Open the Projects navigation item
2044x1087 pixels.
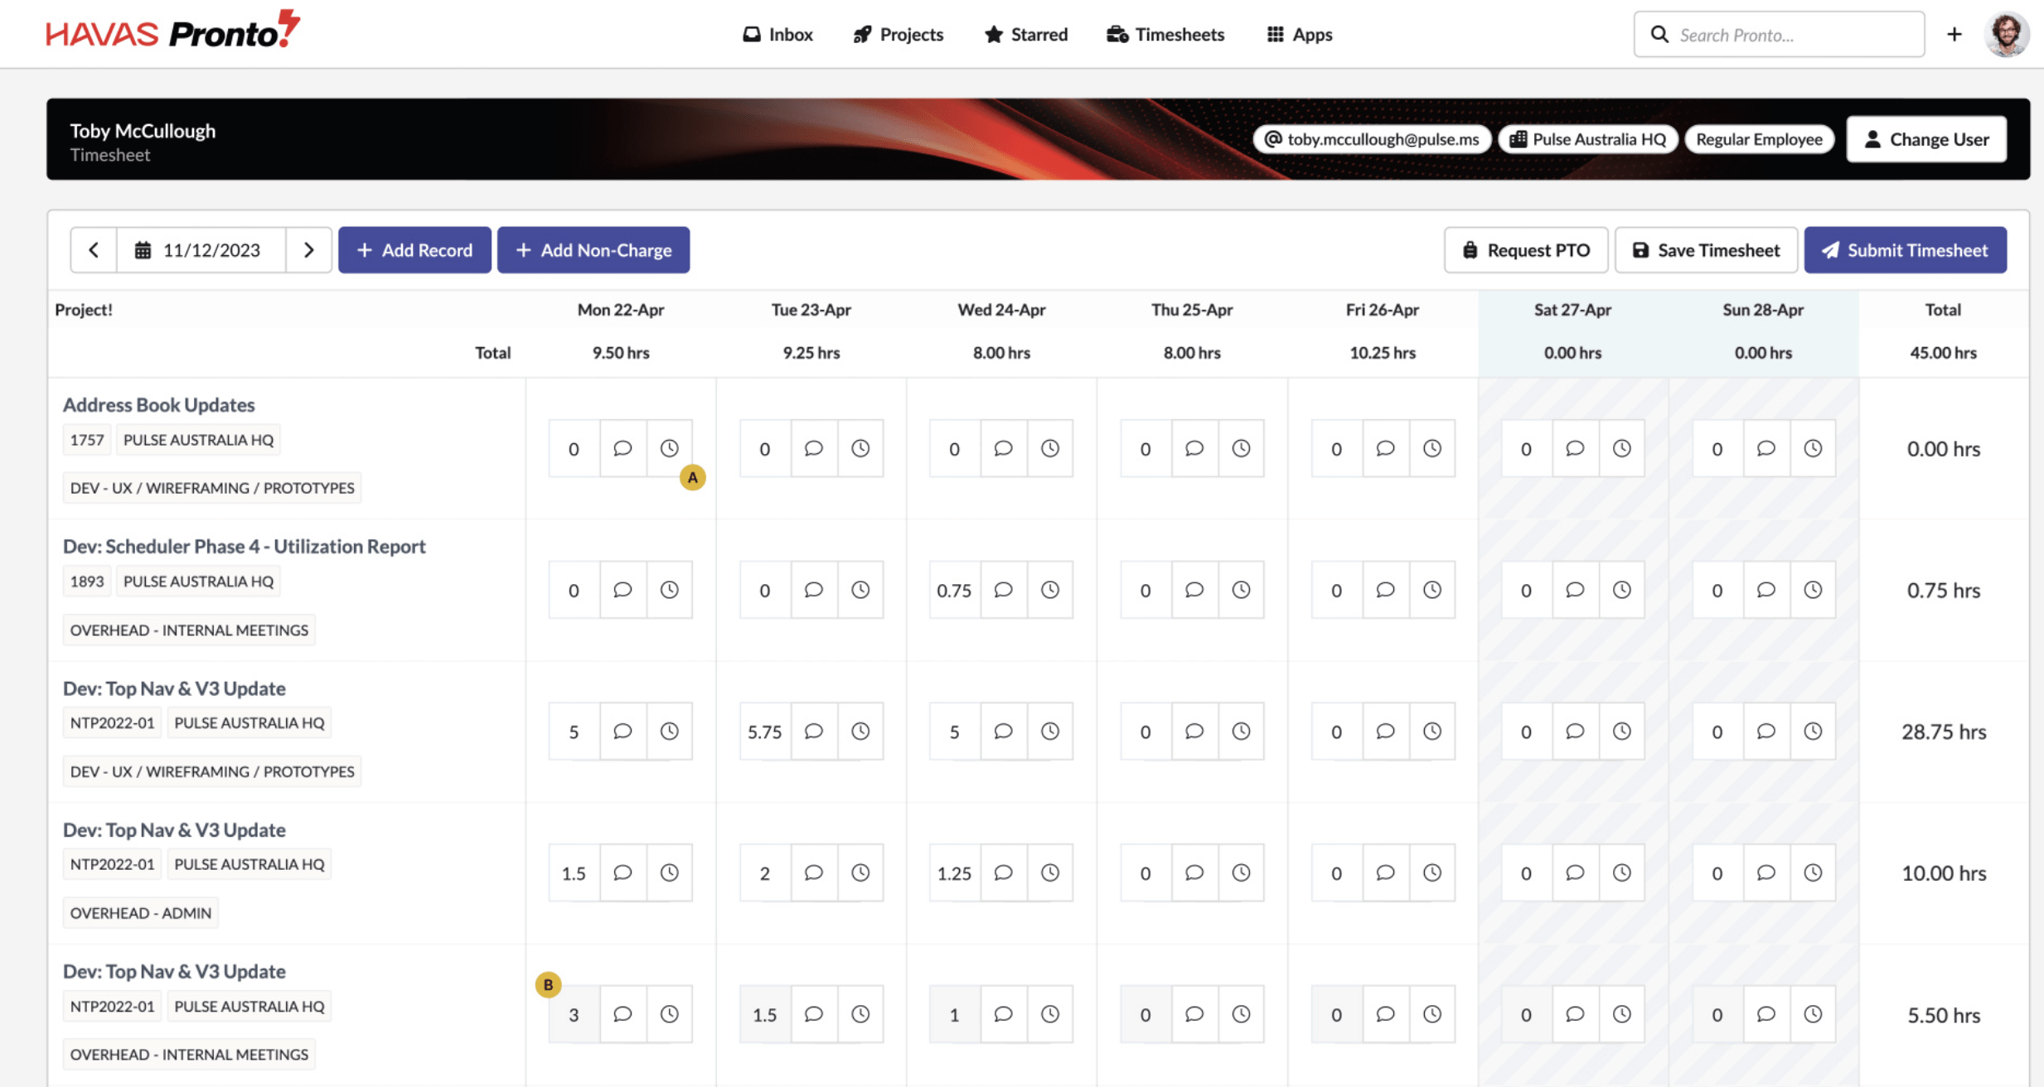(x=898, y=34)
